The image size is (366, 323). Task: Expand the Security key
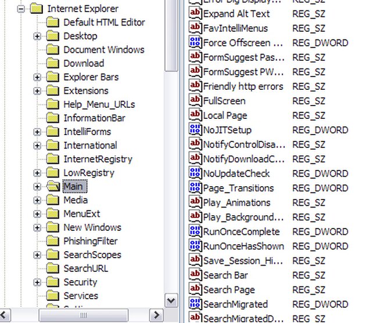[37, 282]
